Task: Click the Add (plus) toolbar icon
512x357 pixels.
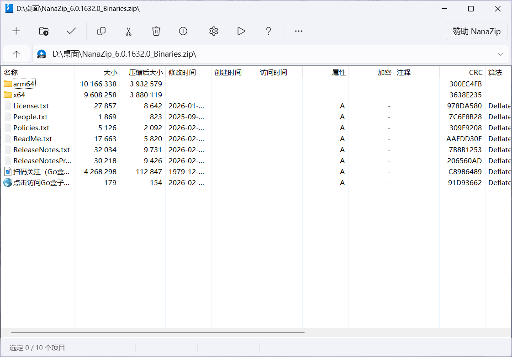Action: tap(16, 31)
